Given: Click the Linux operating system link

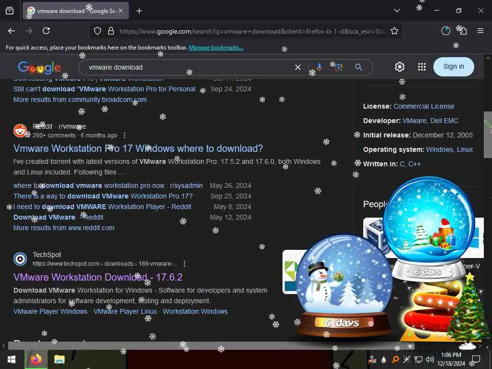Looking at the screenshot, I should 465,149.
